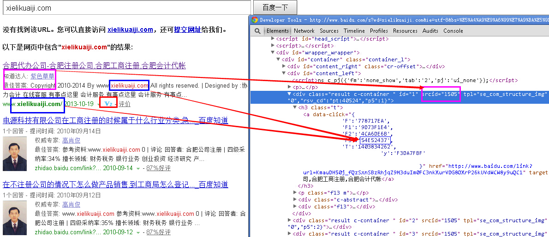Image resolution: width=549 pixels, height=237 pixels.
Task: Expand the c-abstract div node
Action: (295, 200)
